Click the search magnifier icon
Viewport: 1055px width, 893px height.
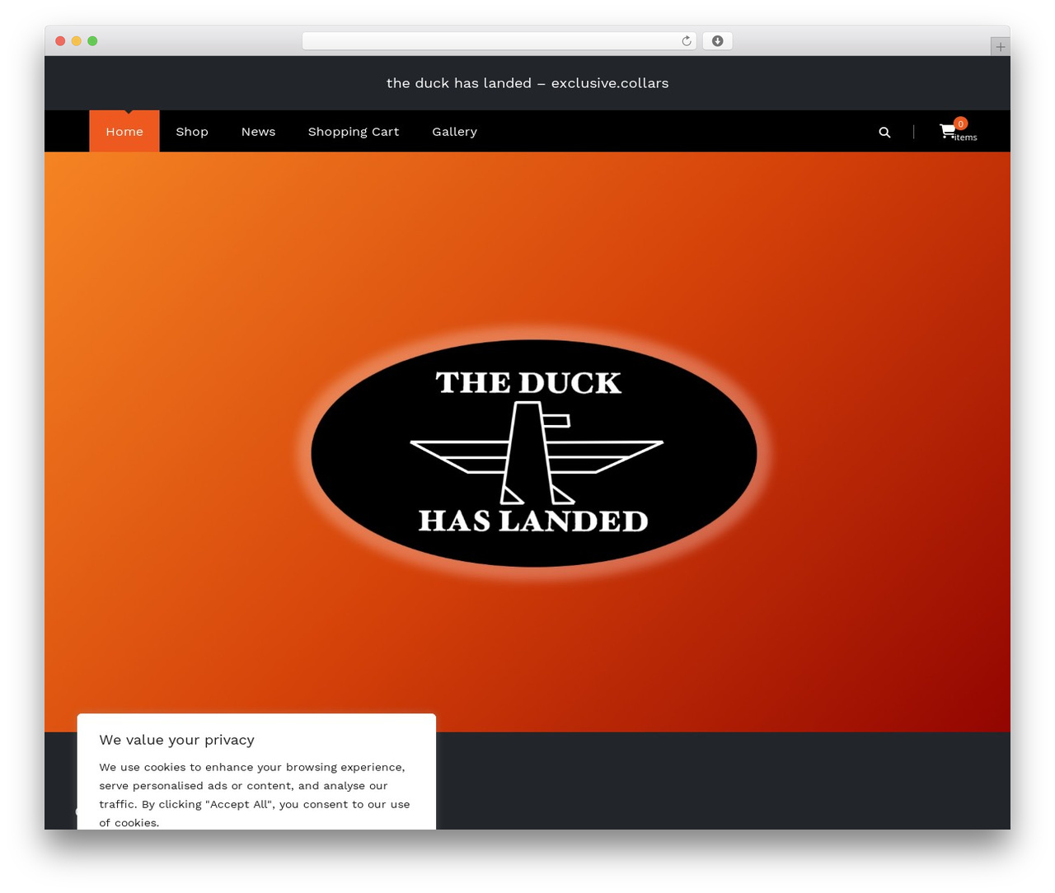pos(884,132)
